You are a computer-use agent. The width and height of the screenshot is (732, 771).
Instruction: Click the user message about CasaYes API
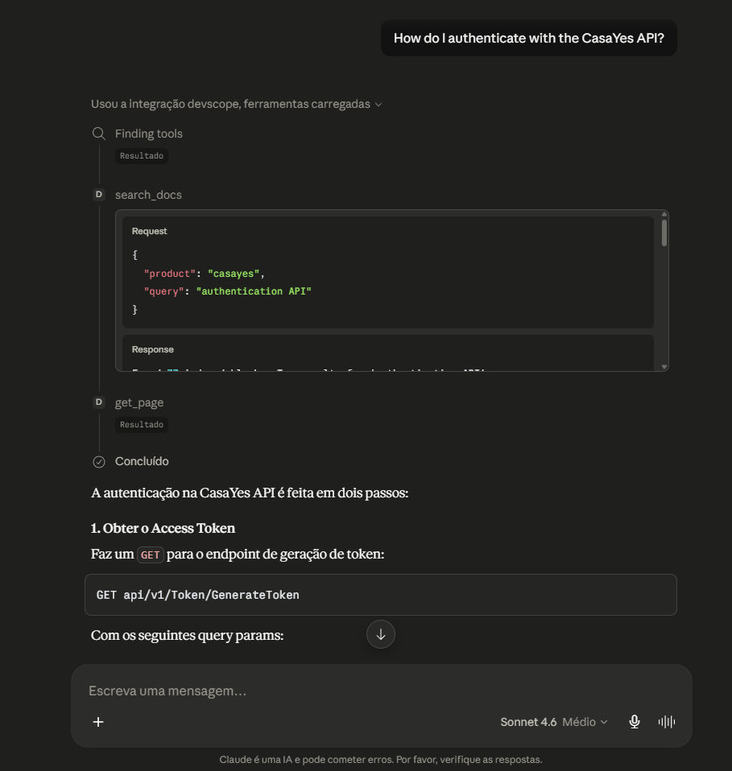coord(529,38)
